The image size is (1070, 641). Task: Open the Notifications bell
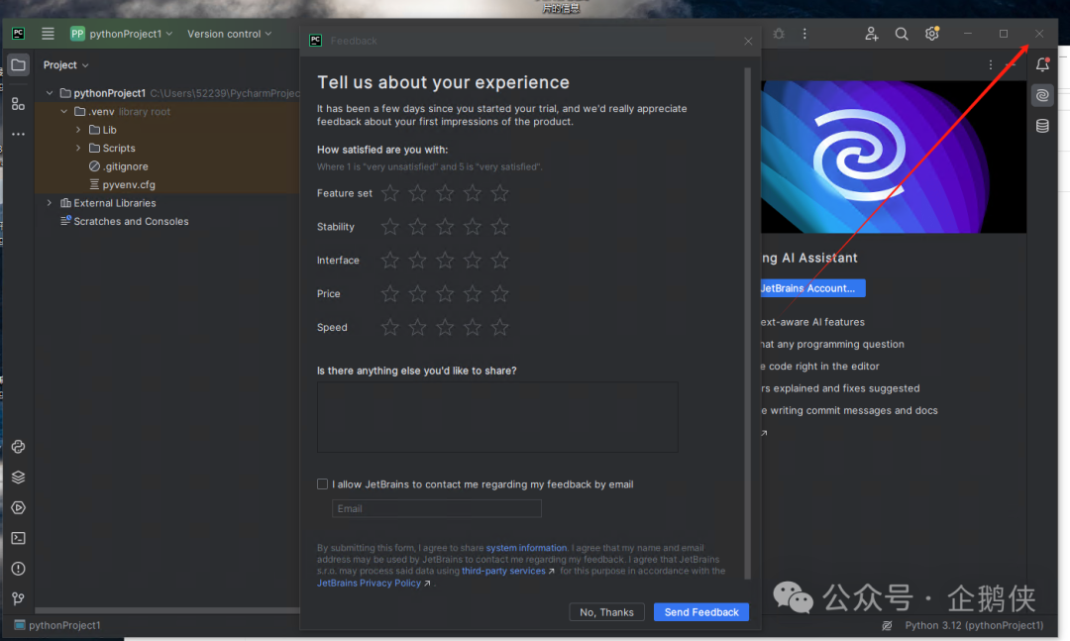pyautogui.click(x=1042, y=64)
